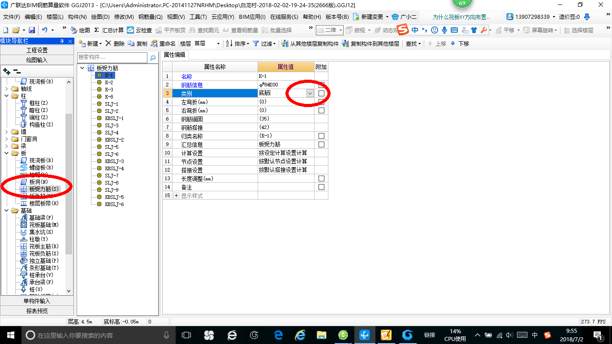Expand the 梁 tree folder
Image resolution: width=612 pixels, height=344 pixels.
click(7, 146)
